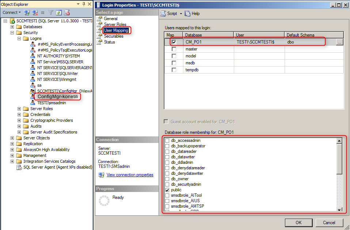
Task: Click the Replication folder icon
Action: (19, 144)
